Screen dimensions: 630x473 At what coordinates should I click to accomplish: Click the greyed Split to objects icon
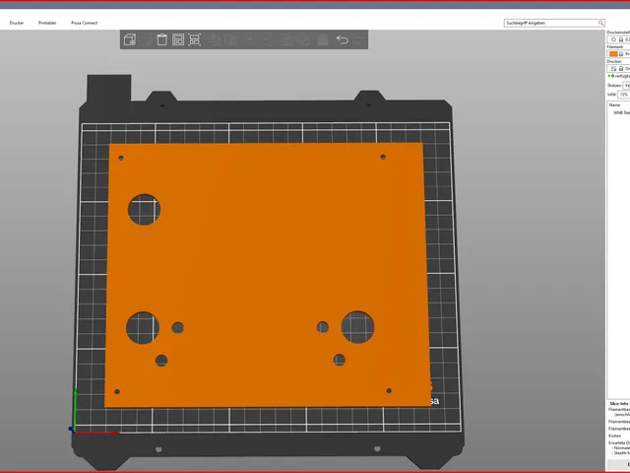pyautogui.click(x=286, y=39)
